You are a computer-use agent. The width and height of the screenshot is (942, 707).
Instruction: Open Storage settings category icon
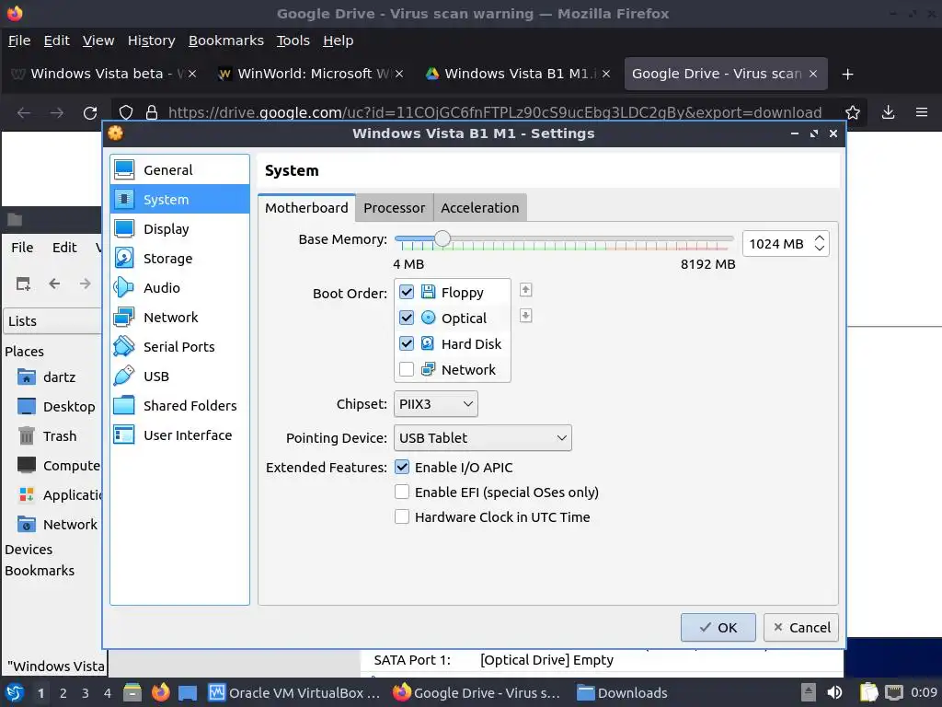[x=124, y=259]
